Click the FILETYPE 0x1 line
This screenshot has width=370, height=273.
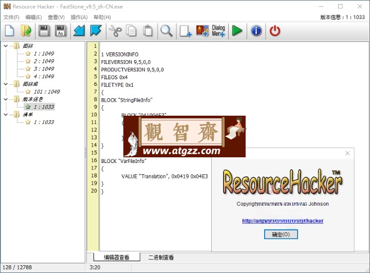[x=117, y=85]
